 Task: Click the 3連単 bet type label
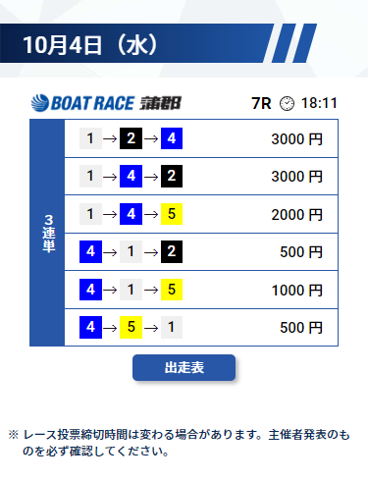(48, 233)
